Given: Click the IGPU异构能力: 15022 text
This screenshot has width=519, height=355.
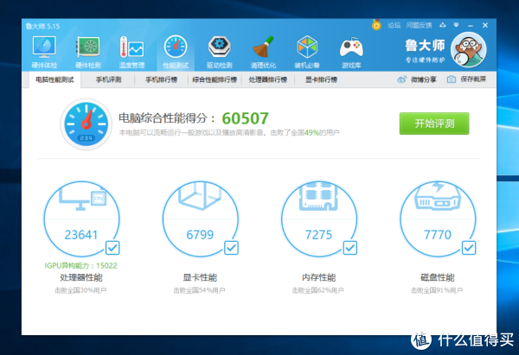Looking at the screenshot, I should [80, 265].
